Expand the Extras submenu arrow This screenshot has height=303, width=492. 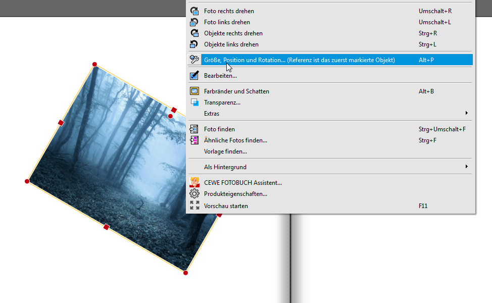click(467, 113)
